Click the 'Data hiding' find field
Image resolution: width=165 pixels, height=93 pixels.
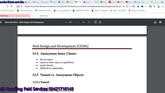pos(15,16)
